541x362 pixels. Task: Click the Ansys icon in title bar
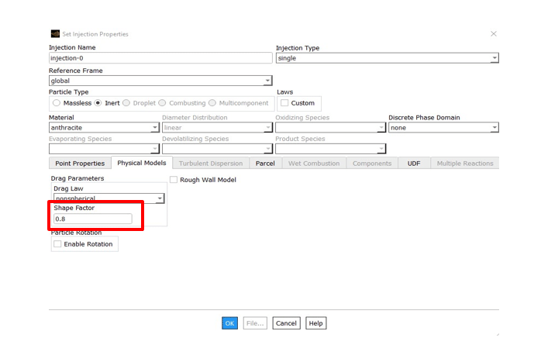pyautogui.click(x=55, y=34)
